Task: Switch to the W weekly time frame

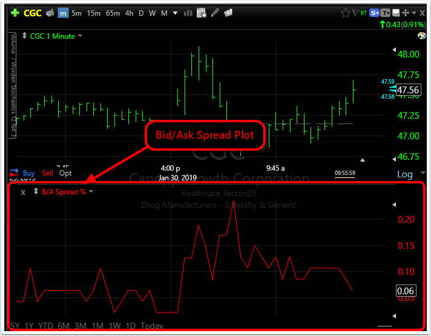Action: (x=153, y=13)
